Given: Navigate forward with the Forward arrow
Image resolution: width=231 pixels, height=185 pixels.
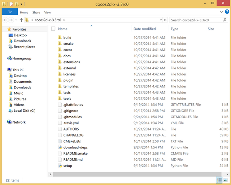Looking at the screenshot, I should (11, 20).
